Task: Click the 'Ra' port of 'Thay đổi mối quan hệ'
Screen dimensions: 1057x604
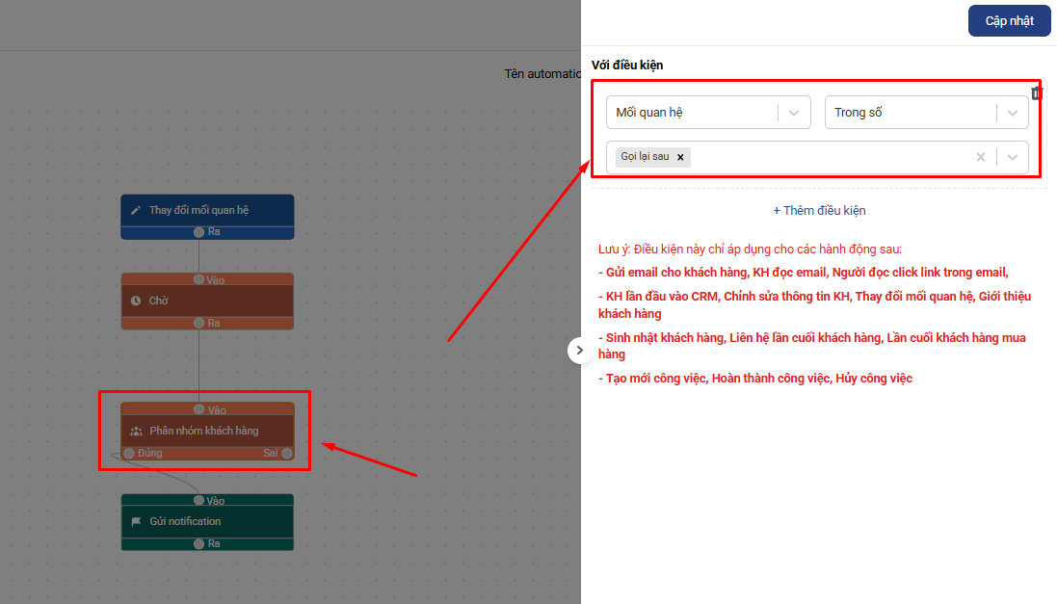Action: coord(198,232)
